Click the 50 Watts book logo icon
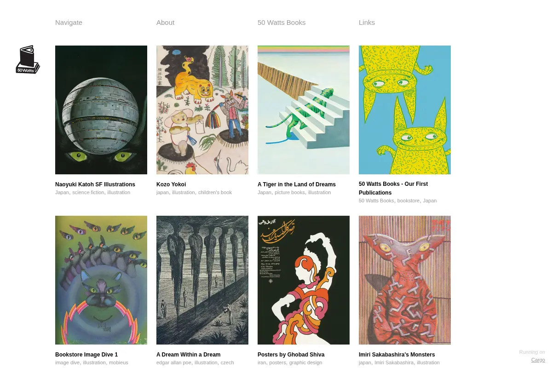 (28, 60)
